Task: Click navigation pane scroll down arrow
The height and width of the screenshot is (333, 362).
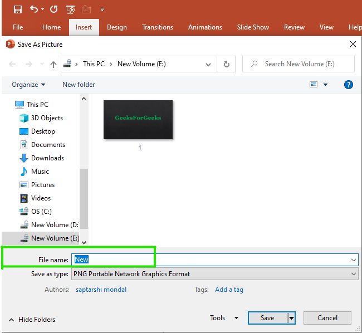Action: click(84, 243)
